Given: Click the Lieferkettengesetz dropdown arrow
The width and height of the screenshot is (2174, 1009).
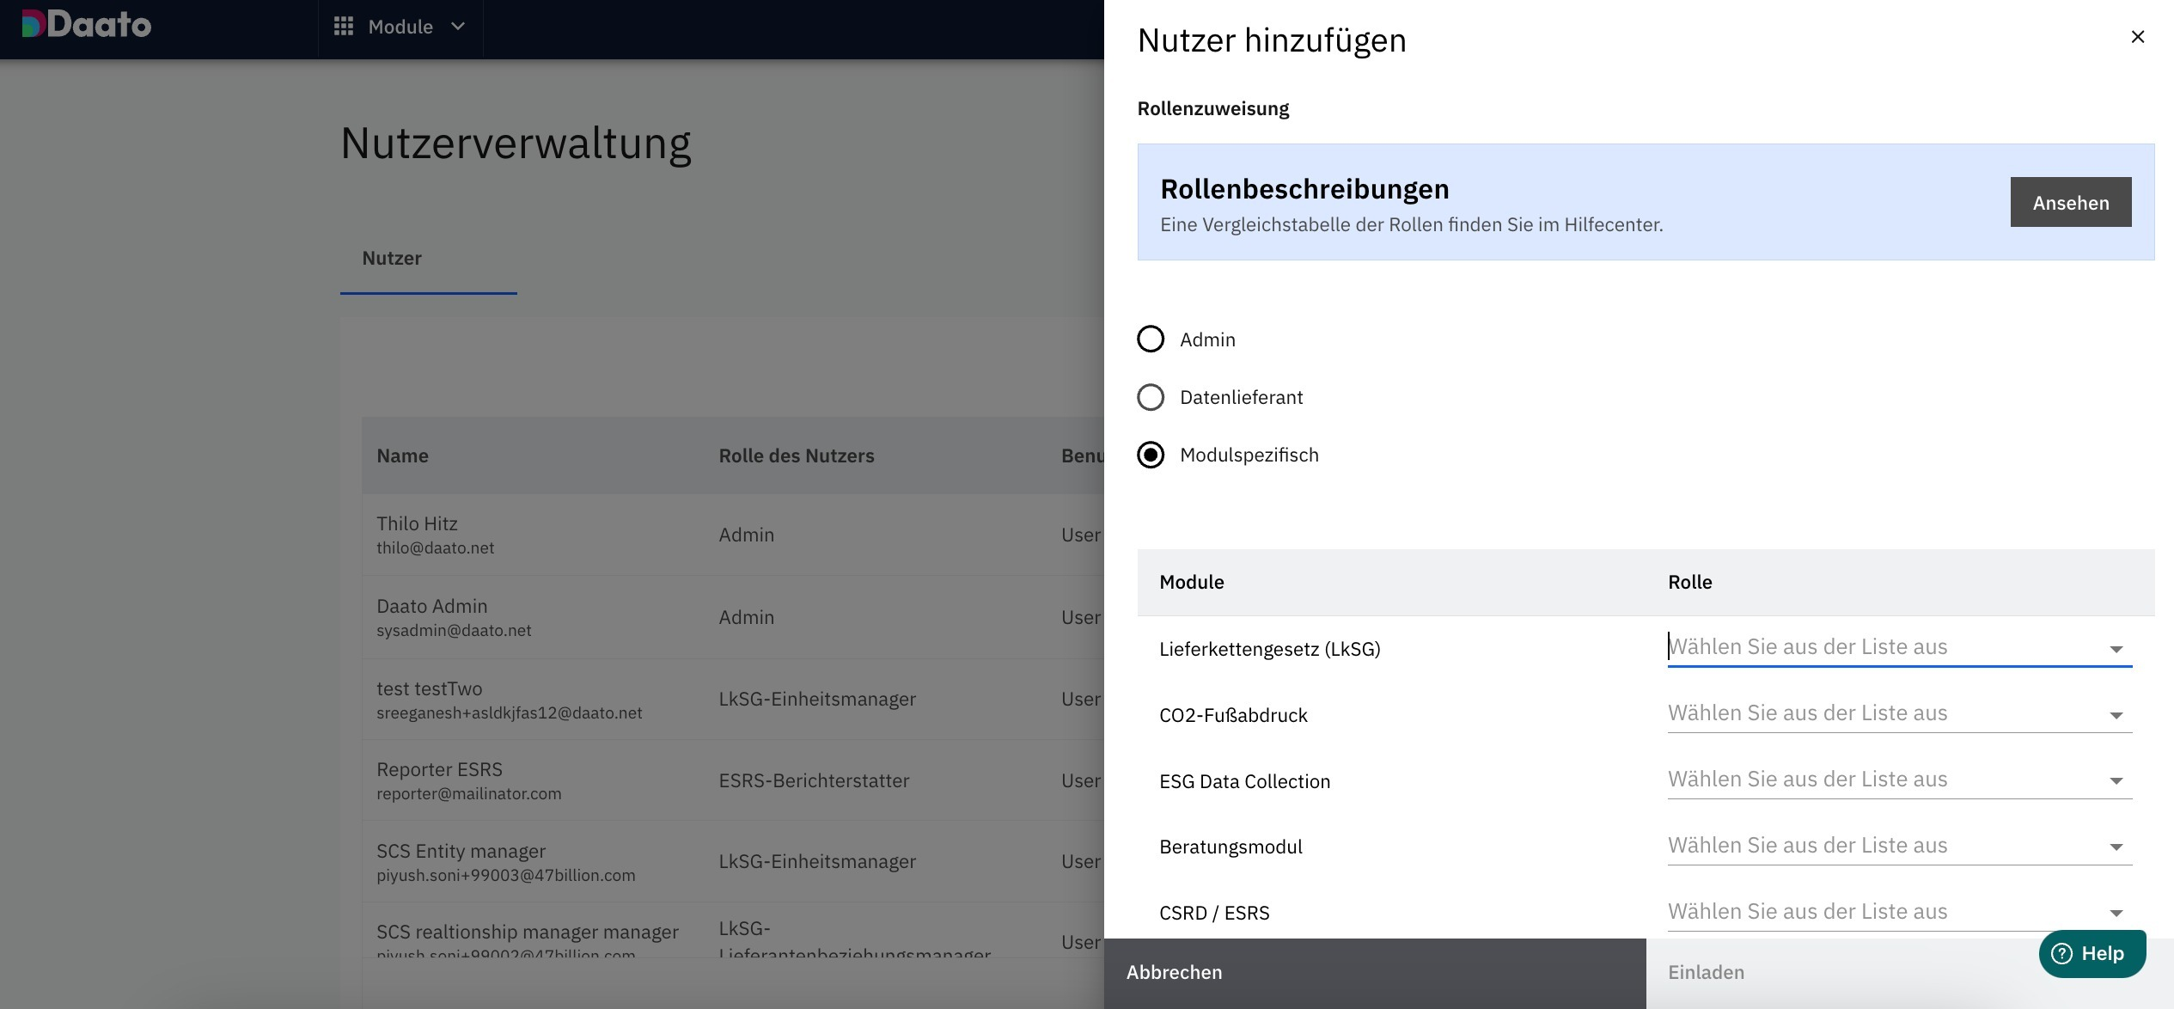Looking at the screenshot, I should [2116, 650].
